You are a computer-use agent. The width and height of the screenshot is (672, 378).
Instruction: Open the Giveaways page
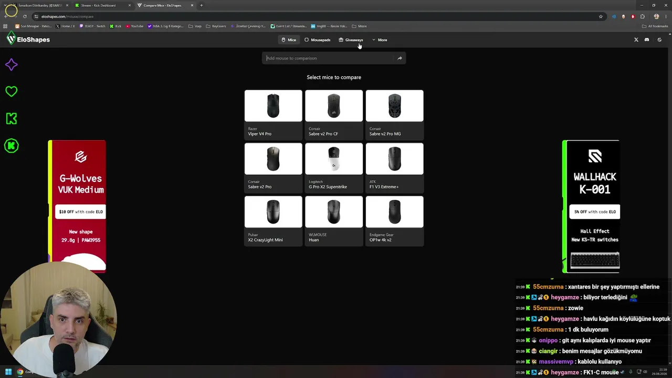[x=351, y=40]
